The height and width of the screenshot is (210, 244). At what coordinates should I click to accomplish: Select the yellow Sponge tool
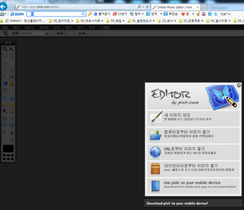12,105
